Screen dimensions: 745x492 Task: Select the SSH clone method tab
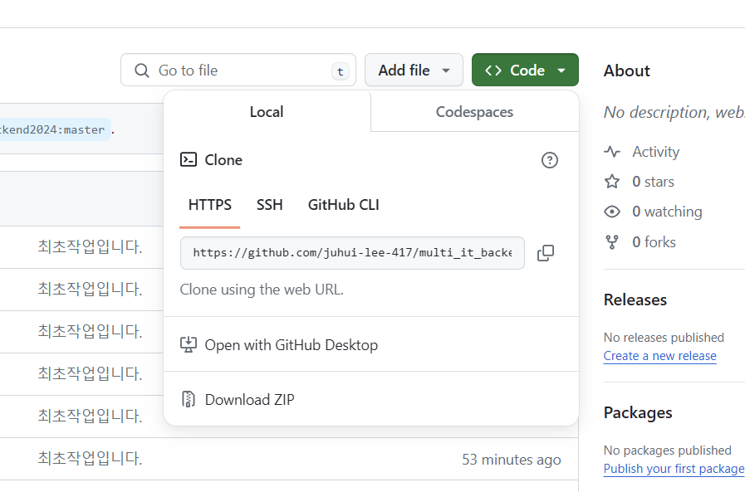269,205
